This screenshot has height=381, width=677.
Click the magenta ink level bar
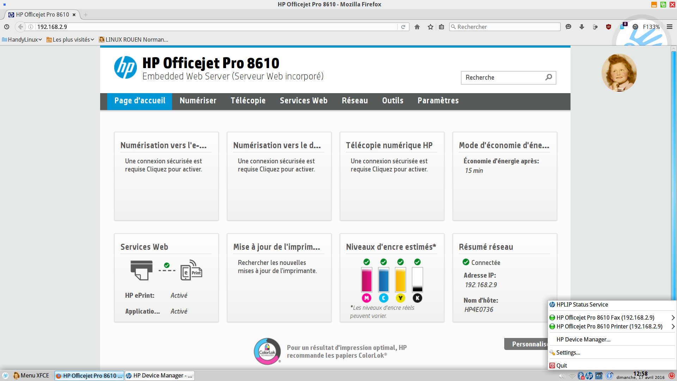coord(367,279)
